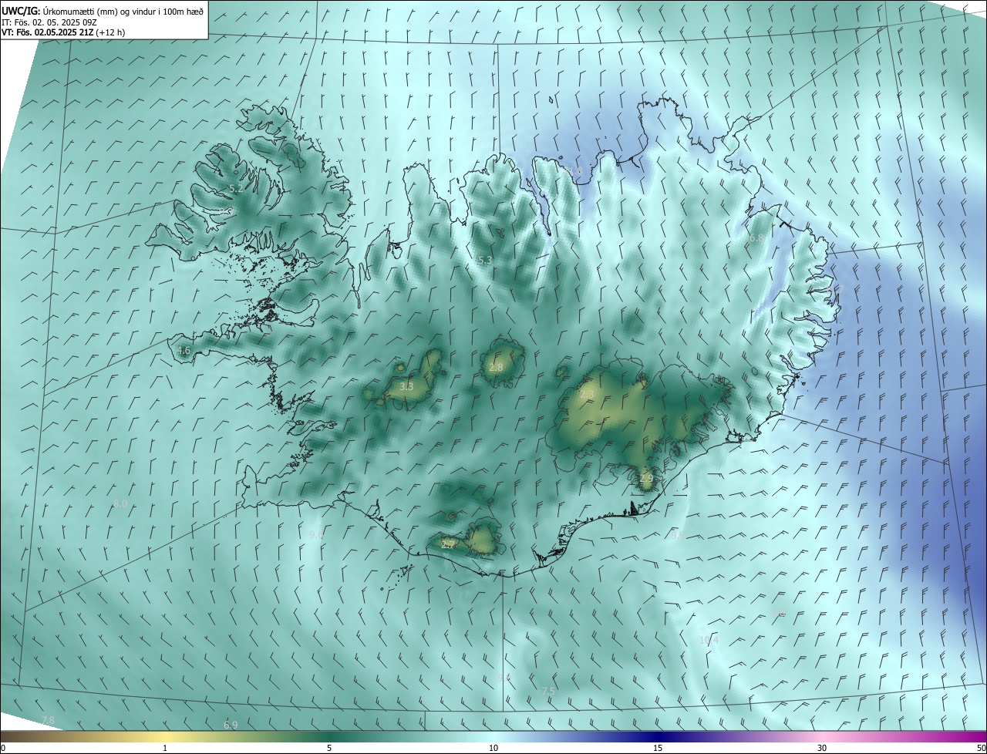This screenshot has width=987, height=754.
Task: Click the 6.9 value above the color scale
Action: [x=231, y=725]
